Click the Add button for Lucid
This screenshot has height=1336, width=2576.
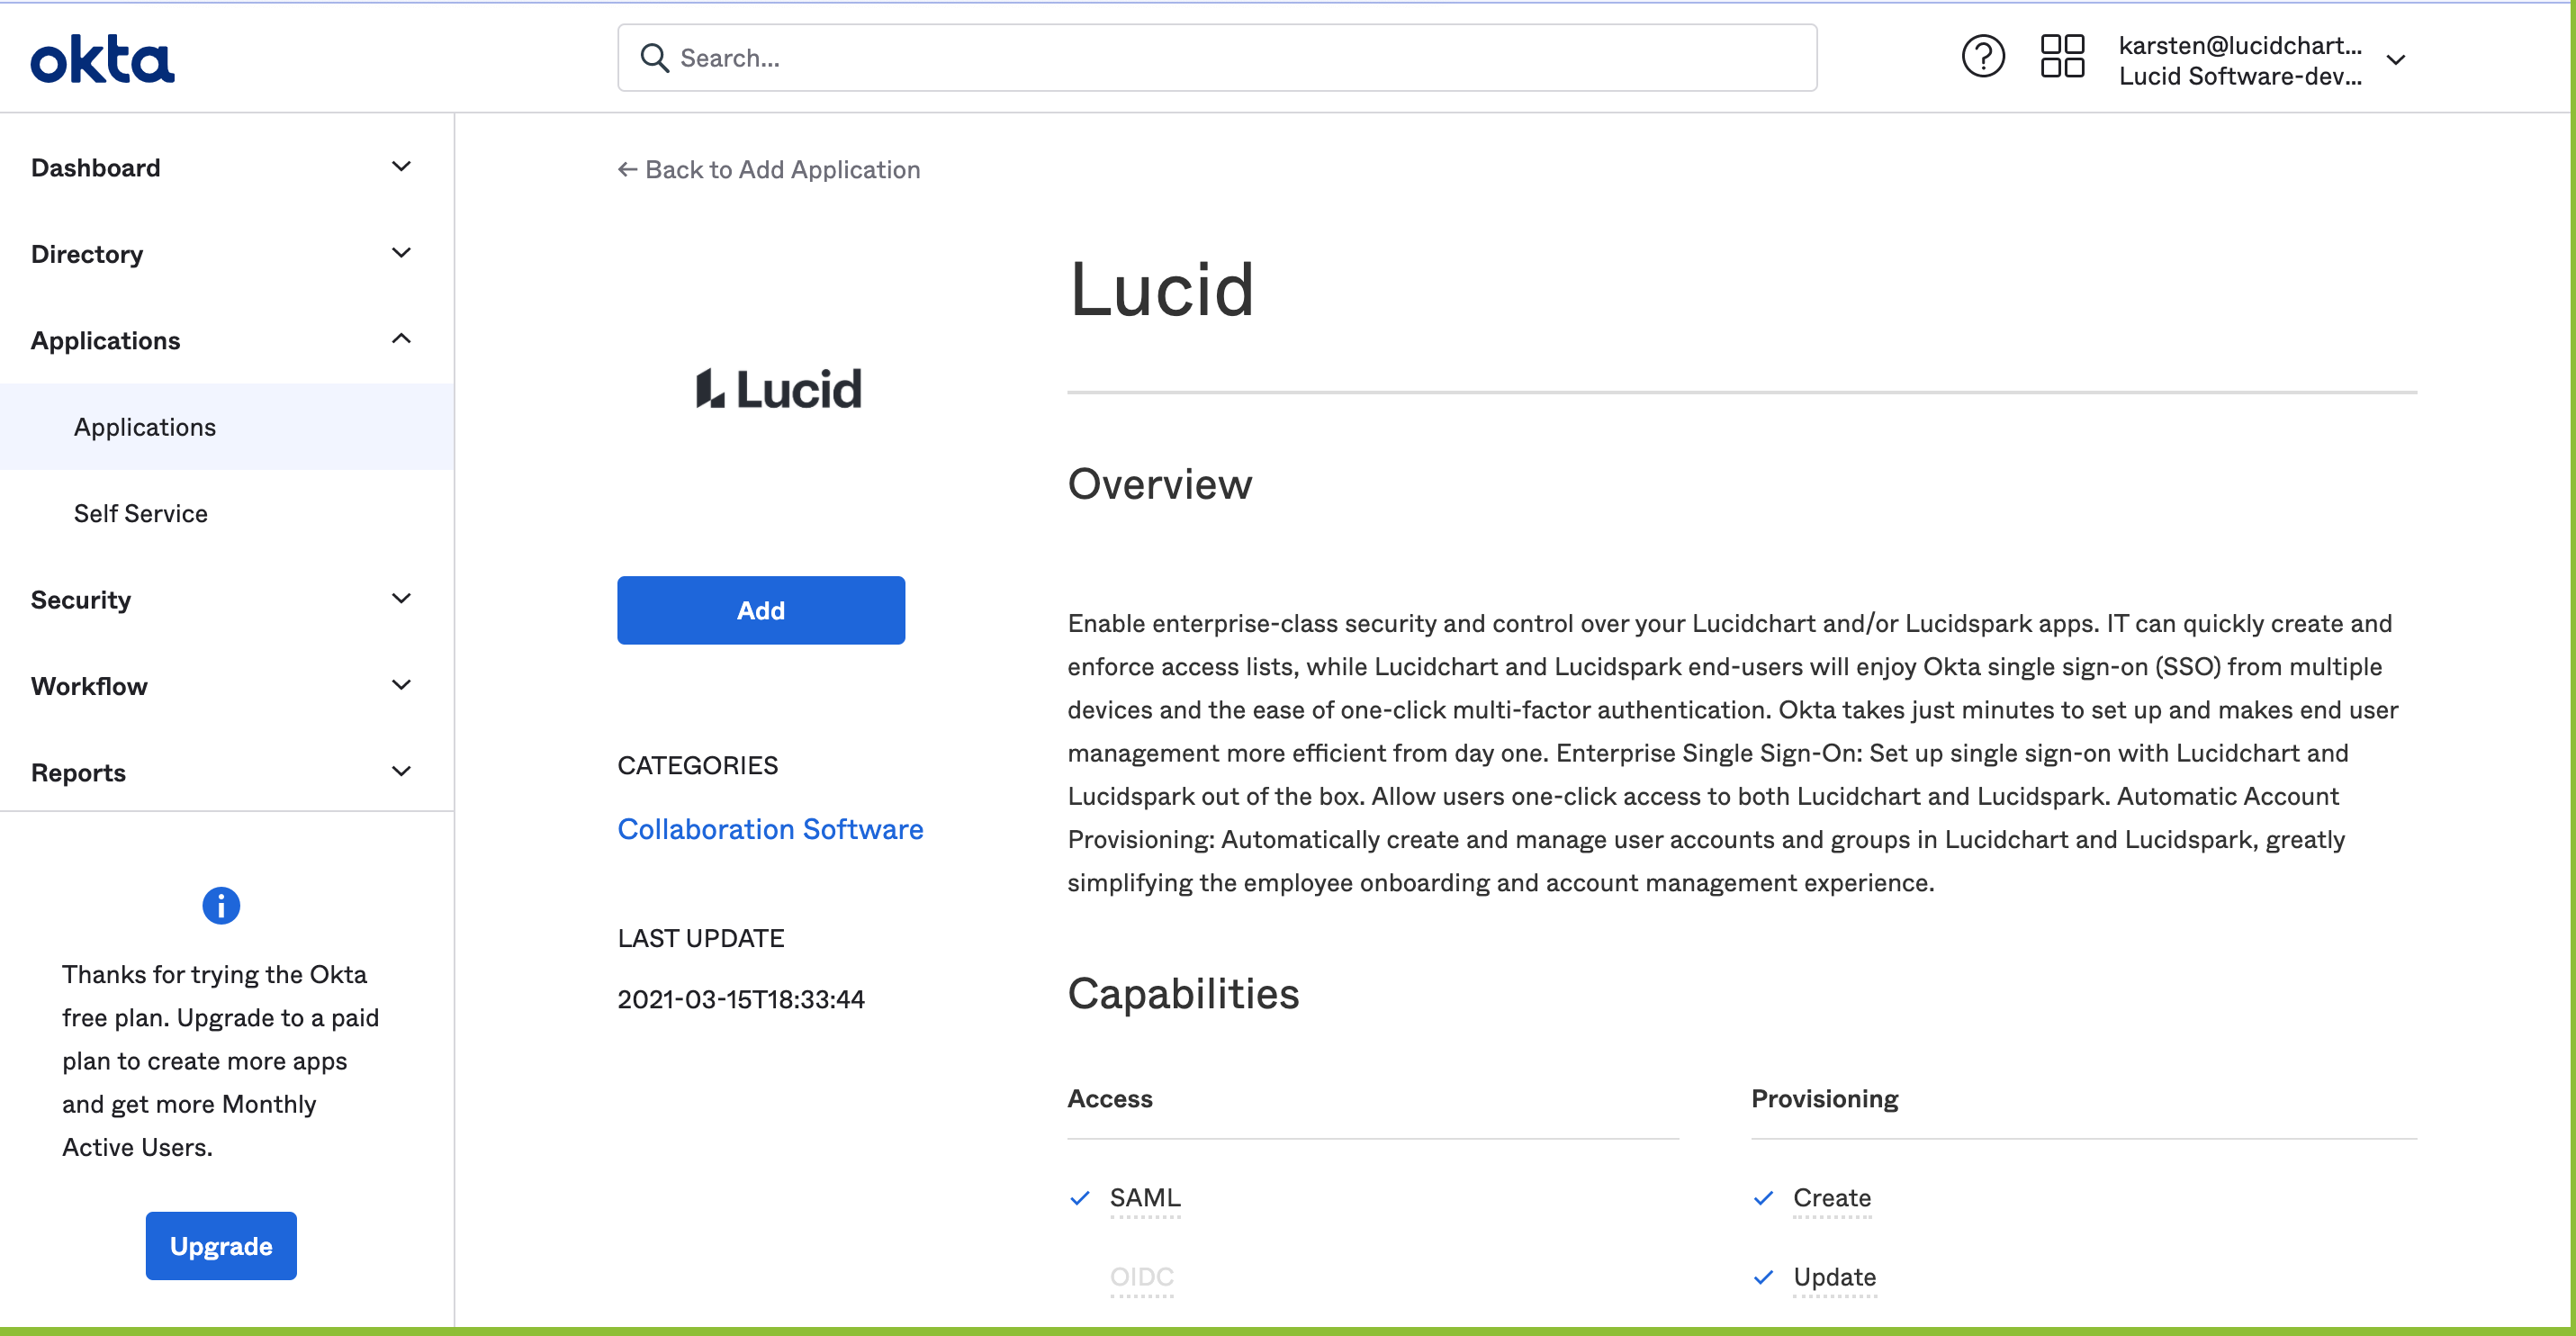point(760,609)
